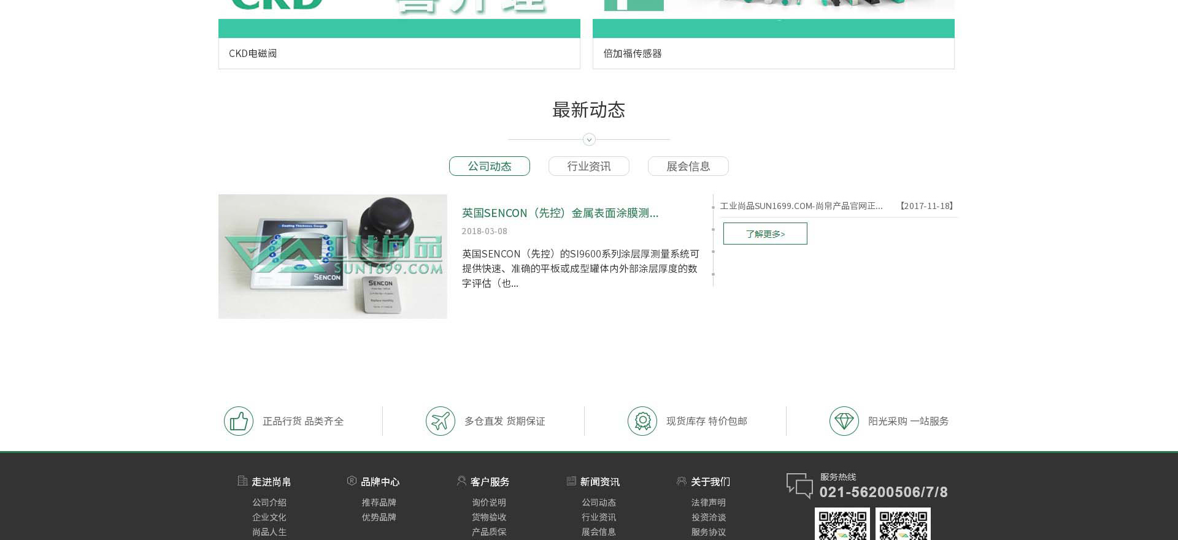Select the 公司动态 news tab
1178x540 pixels.
click(x=490, y=166)
